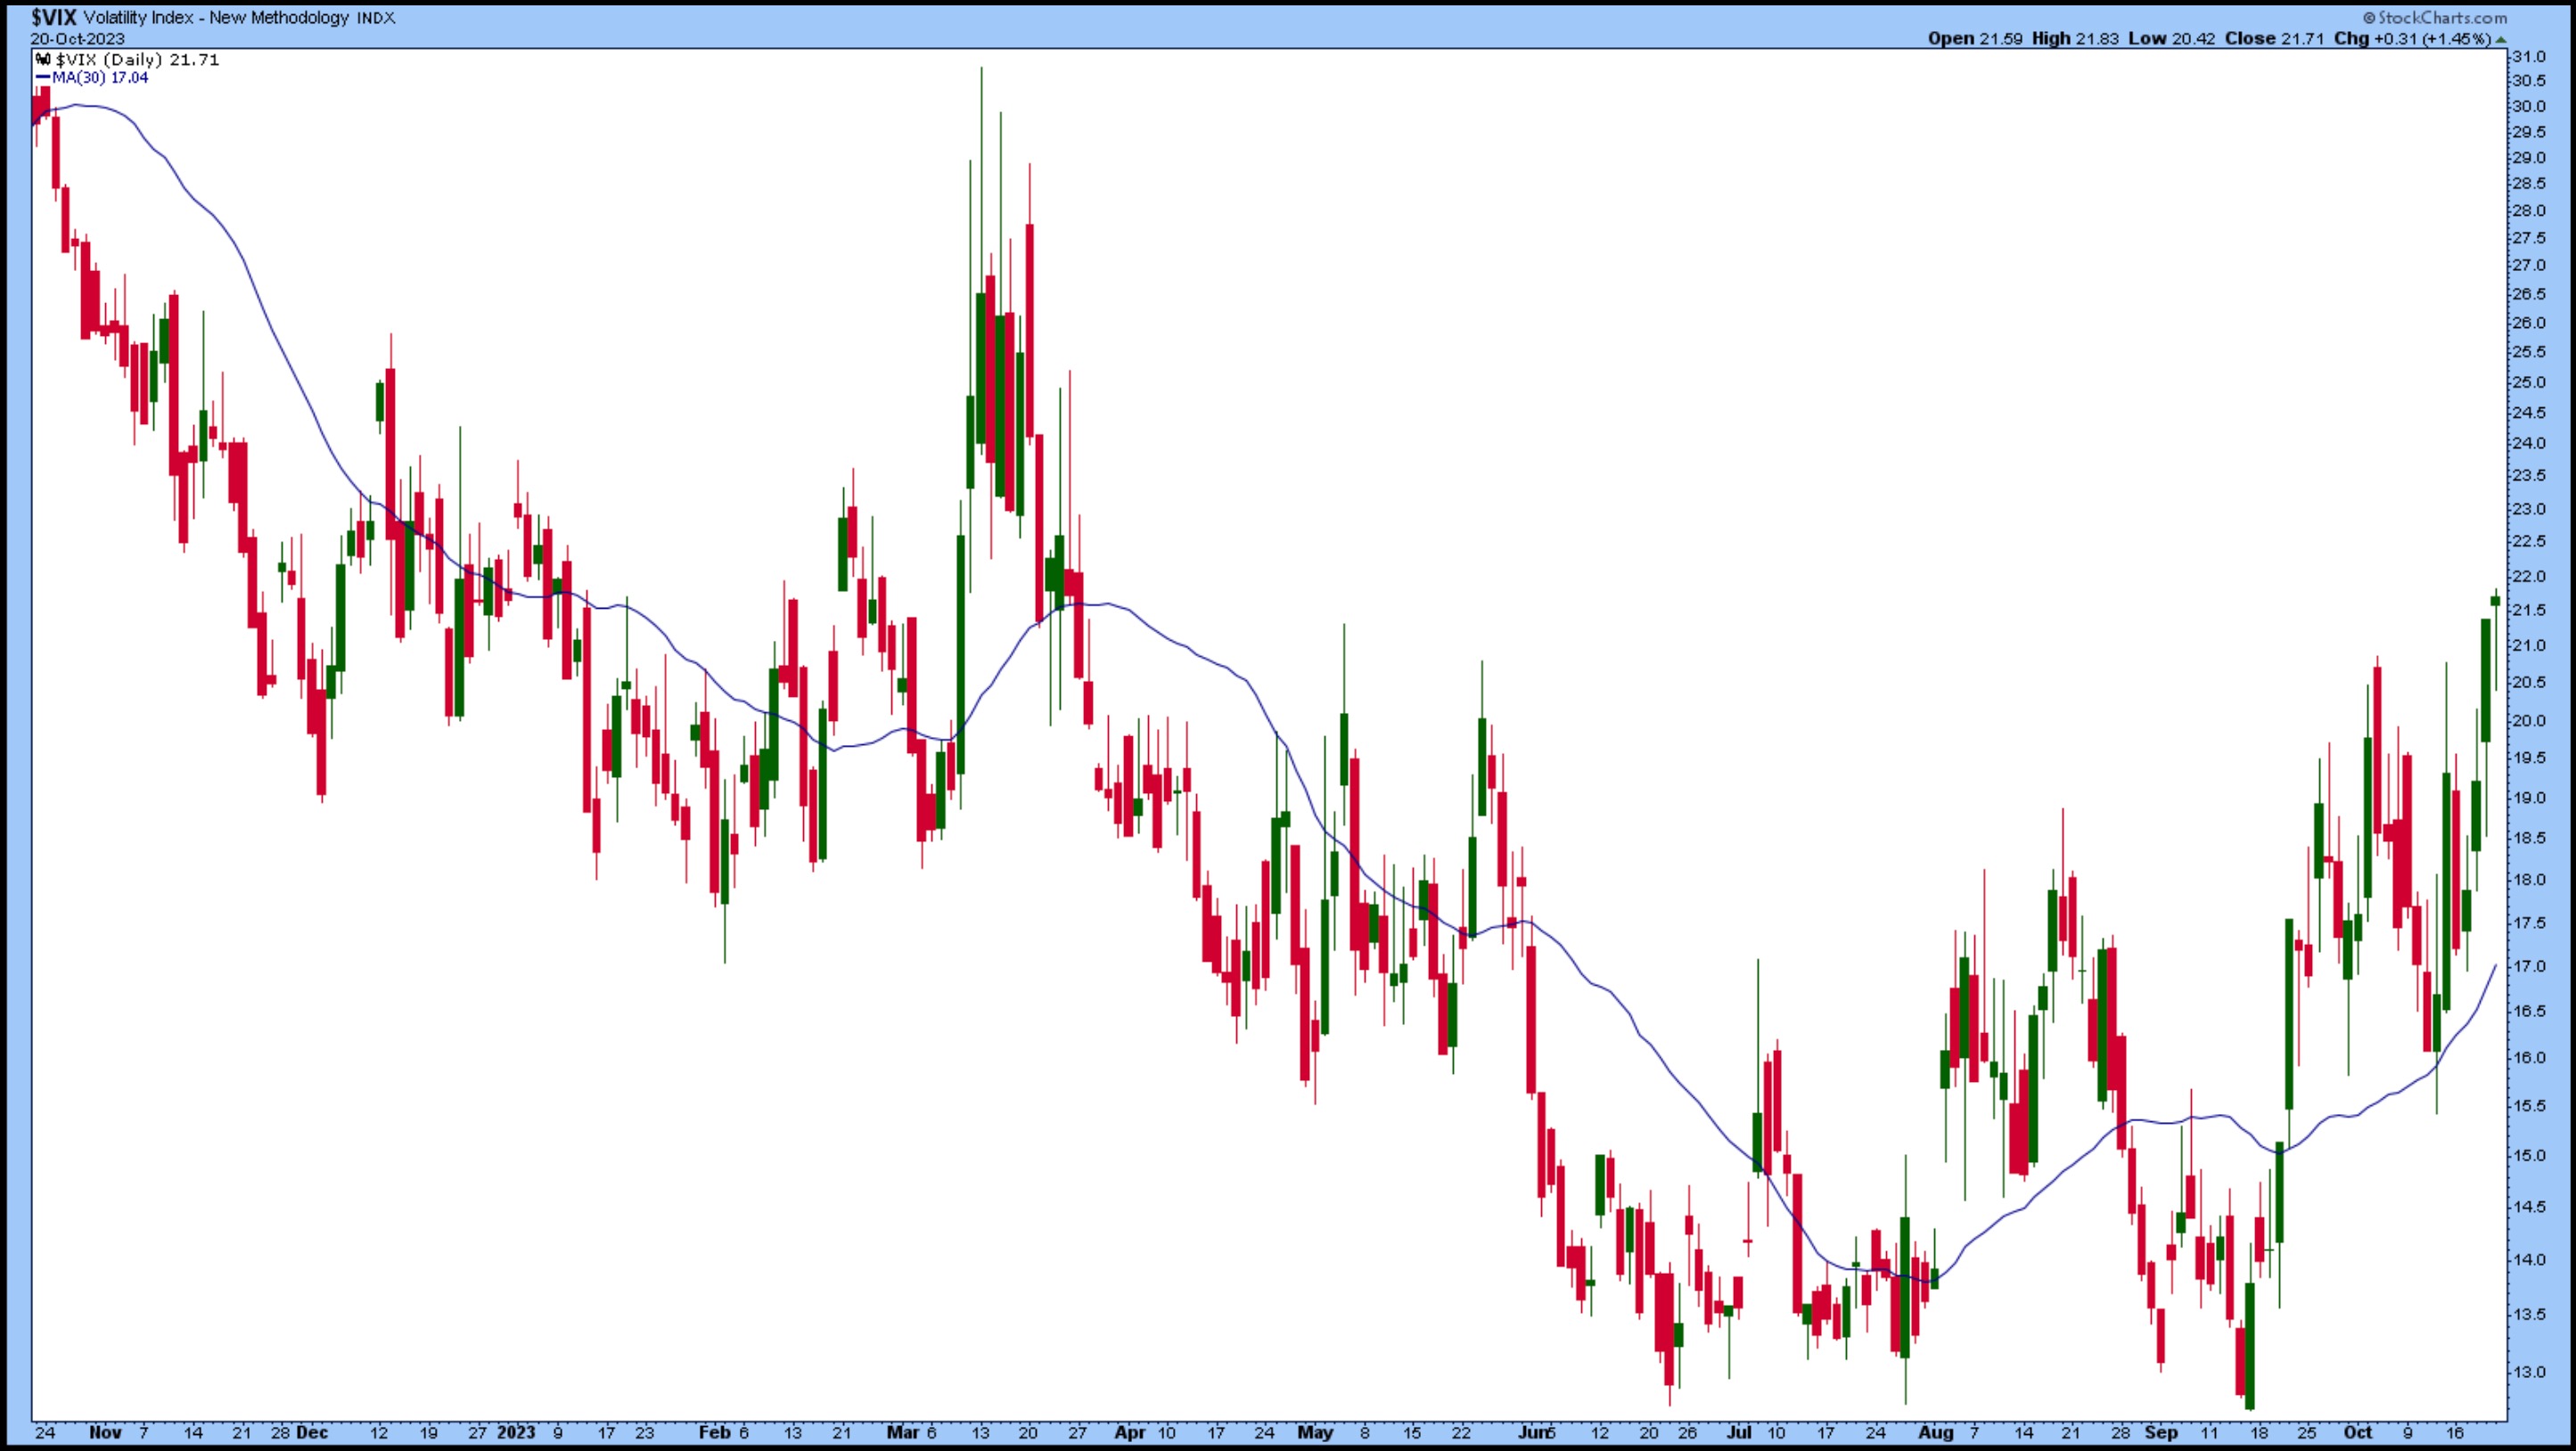Click the green up-arrow next to Chg
This screenshot has width=2576, height=1451.
[x=2501, y=40]
